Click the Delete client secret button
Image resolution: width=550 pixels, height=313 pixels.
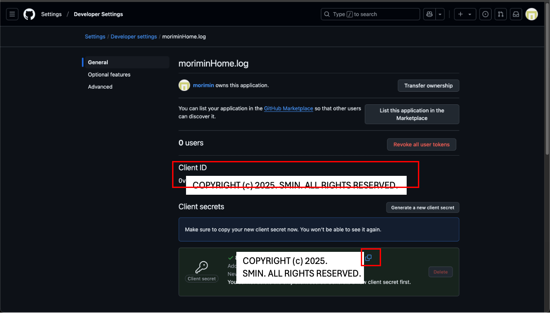(x=440, y=272)
